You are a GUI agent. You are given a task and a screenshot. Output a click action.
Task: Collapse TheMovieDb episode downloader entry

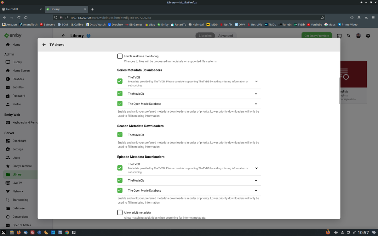pyautogui.click(x=256, y=180)
